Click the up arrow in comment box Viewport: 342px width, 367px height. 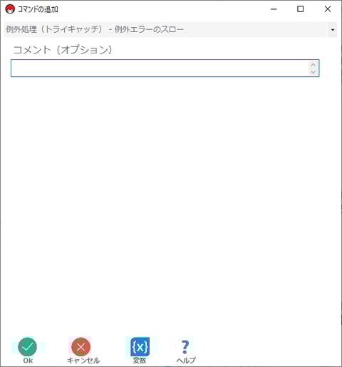click(313, 65)
